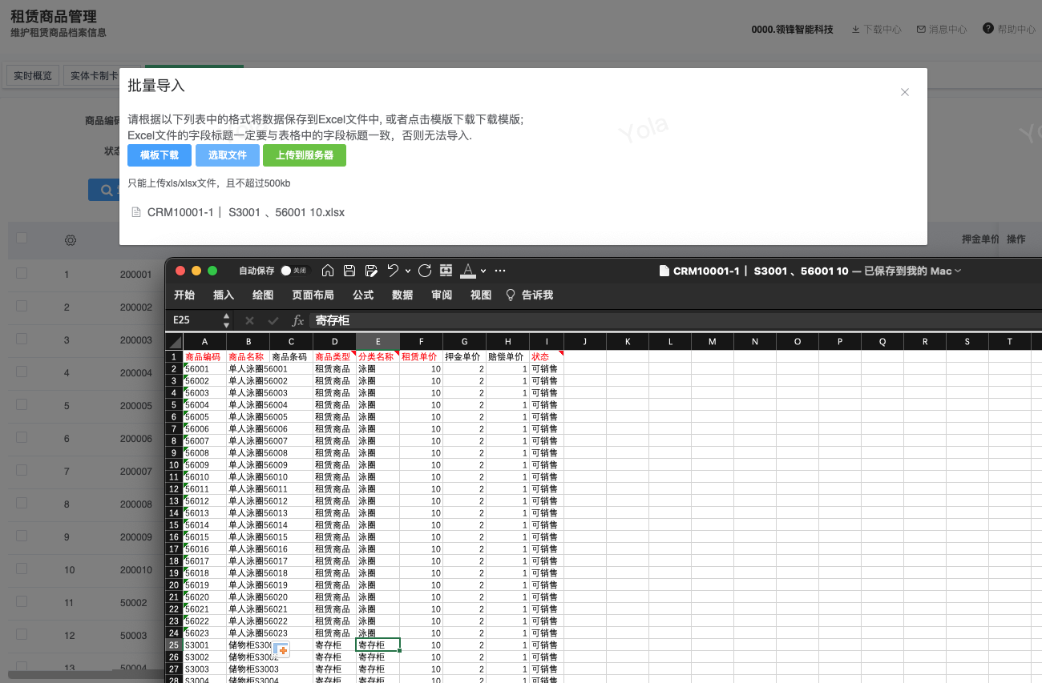Open the font color dropdown arrow
This screenshot has width=1042, height=683.
point(483,271)
